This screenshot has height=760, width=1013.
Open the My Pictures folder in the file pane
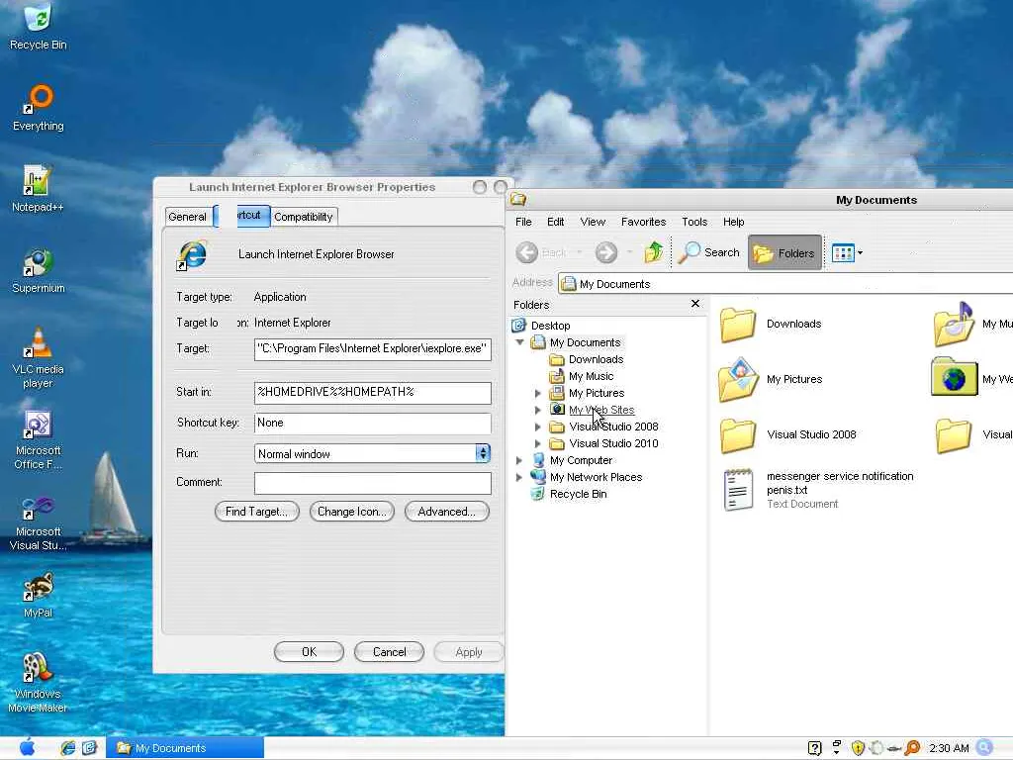pyautogui.click(x=738, y=380)
